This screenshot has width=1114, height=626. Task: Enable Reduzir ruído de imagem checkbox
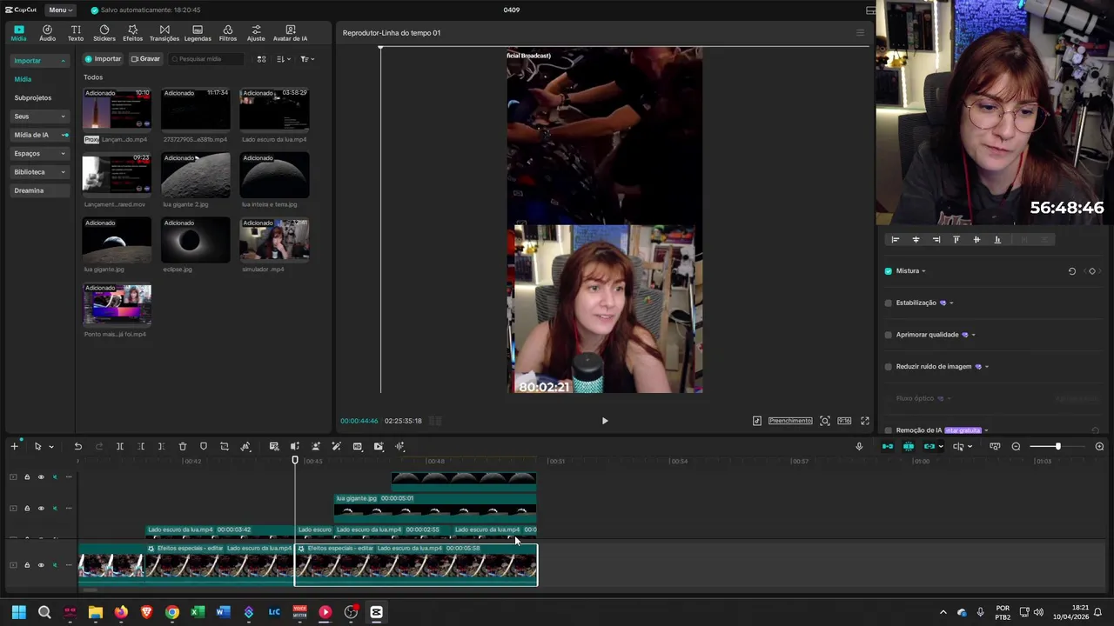pyautogui.click(x=889, y=366)
